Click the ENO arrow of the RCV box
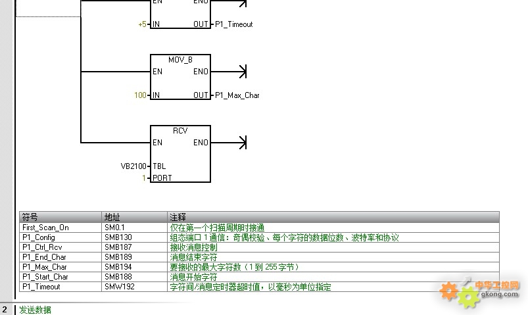This screenshot has width=528, height=315. click(x=243, y=143)
